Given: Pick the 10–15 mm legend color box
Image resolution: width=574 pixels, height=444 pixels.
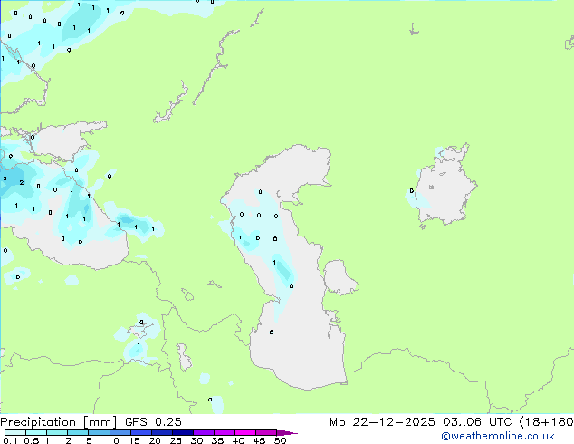Looking at the screenshot, I should [x=120, y=432].
